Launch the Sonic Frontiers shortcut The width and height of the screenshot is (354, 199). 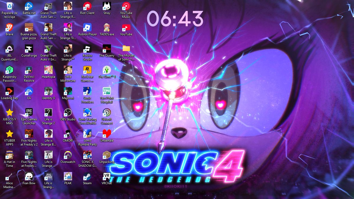coord(87,92)
